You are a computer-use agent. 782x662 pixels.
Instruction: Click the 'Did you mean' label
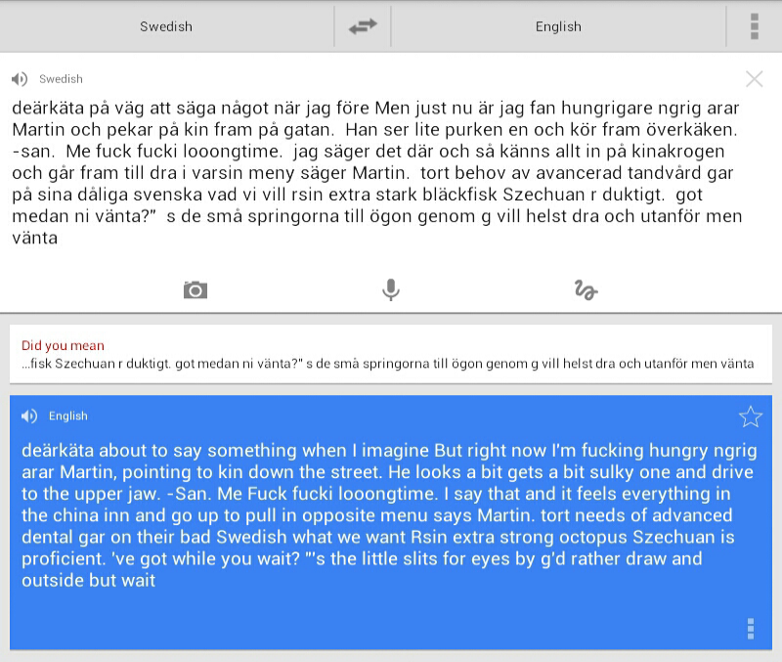(x=63, y=345)
